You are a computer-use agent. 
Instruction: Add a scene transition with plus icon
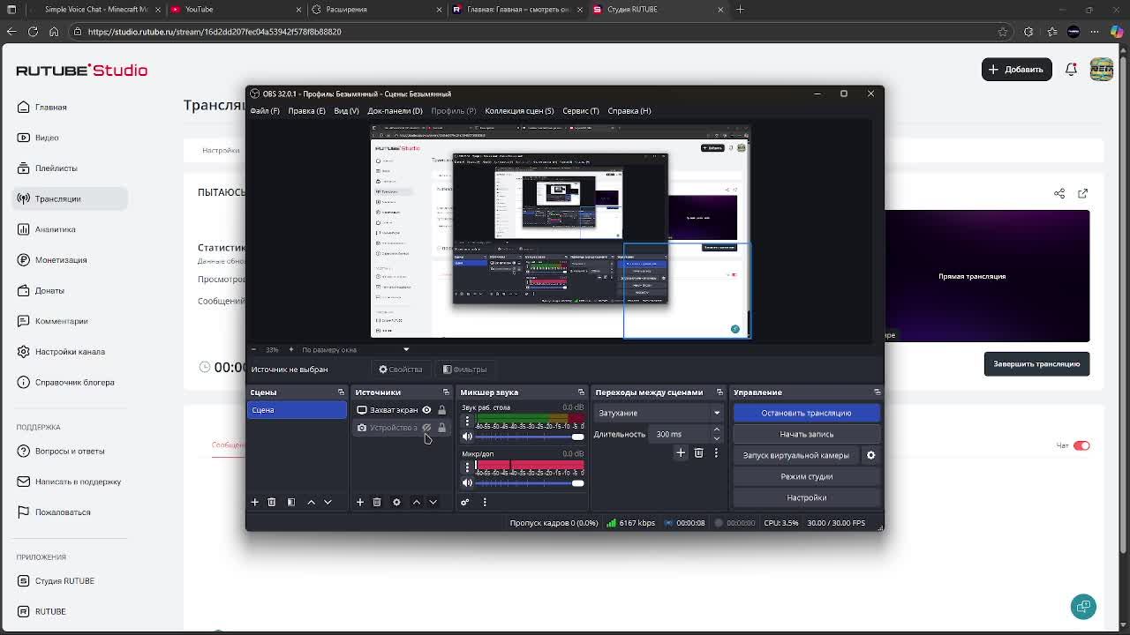(x=681, y=452)
